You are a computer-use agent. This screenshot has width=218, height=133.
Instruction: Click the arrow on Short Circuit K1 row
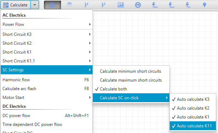pyautogui.click(x=90, y=52)
